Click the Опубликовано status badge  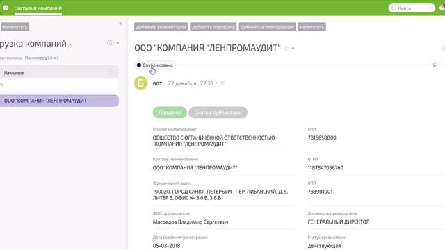155,65
